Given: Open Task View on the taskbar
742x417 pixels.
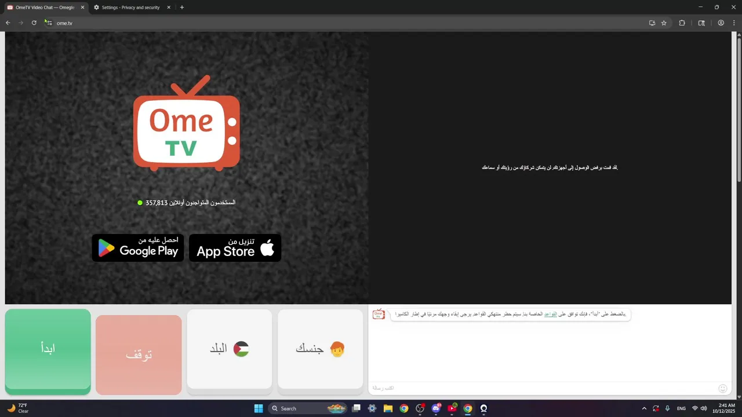Looking at the screenshot, I should (x=357, y=408).
